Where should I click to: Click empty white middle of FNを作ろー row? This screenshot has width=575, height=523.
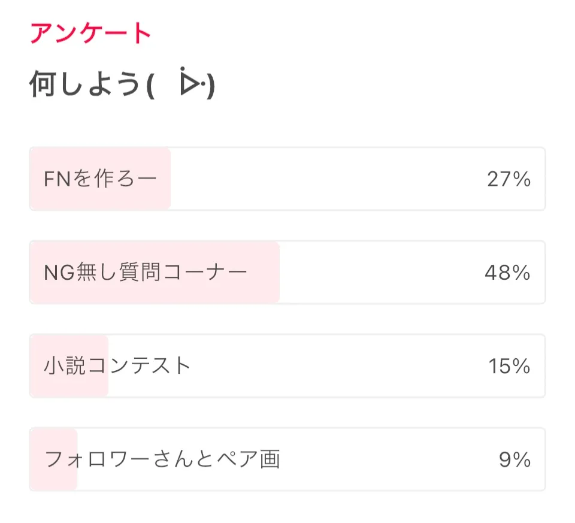point(323,179)
